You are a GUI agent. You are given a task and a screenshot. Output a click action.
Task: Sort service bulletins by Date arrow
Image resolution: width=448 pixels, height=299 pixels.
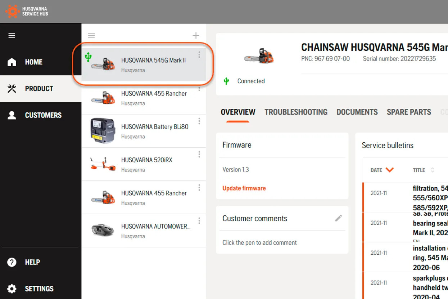click(x=389, y=170)
